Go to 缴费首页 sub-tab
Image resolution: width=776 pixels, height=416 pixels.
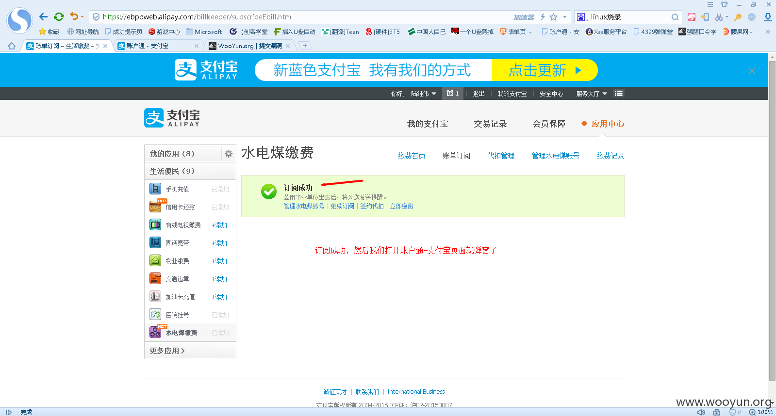pos(412,156)
